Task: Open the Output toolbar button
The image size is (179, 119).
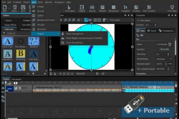Action: click(x=82, y=9)
